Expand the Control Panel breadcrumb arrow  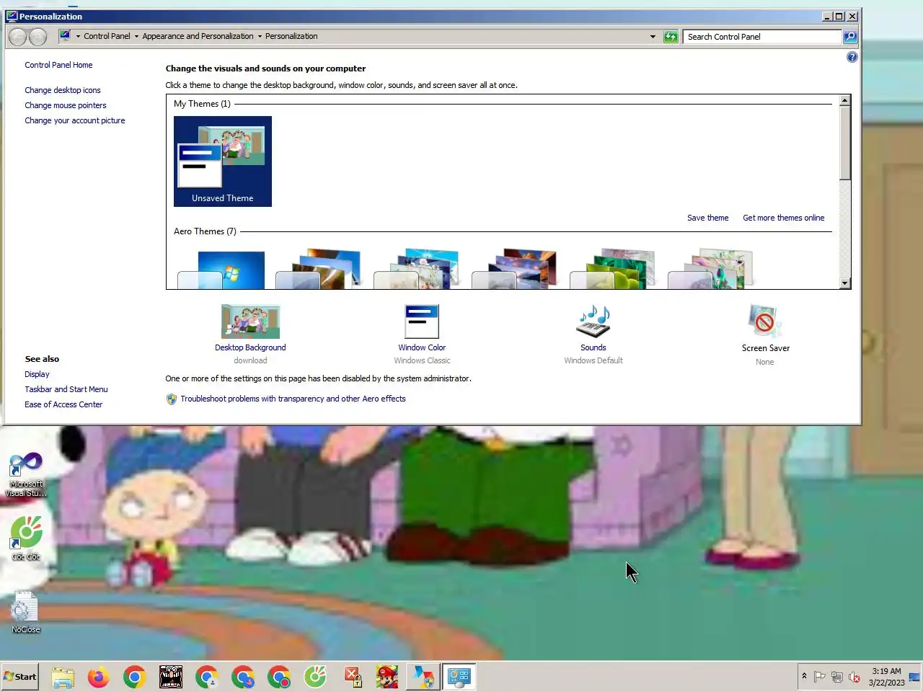tap(136, 37)
